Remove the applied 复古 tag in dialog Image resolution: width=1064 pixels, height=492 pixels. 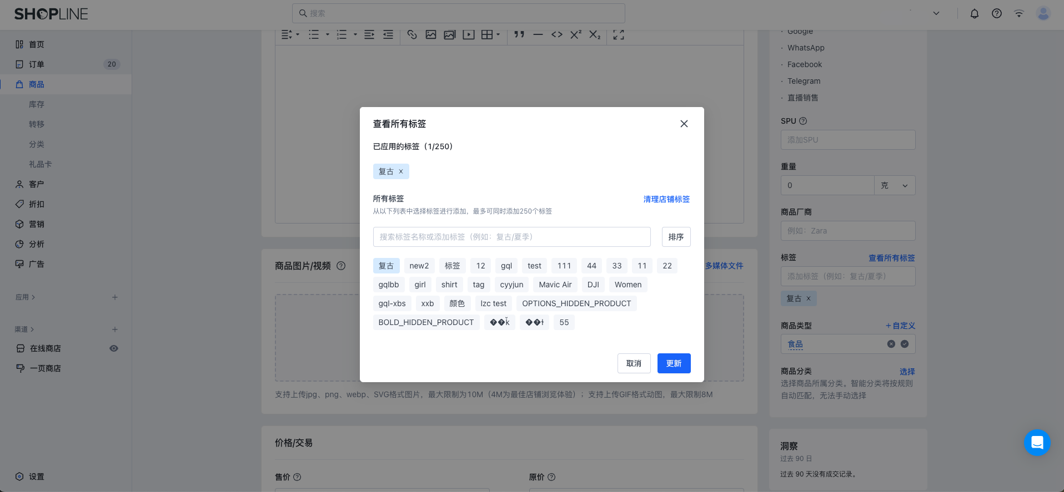[x=401, y=171]
